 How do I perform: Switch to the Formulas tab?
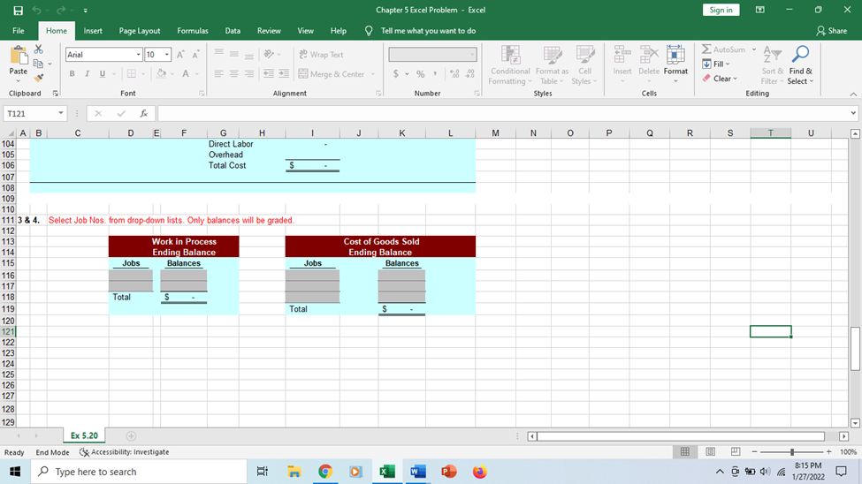193,31
